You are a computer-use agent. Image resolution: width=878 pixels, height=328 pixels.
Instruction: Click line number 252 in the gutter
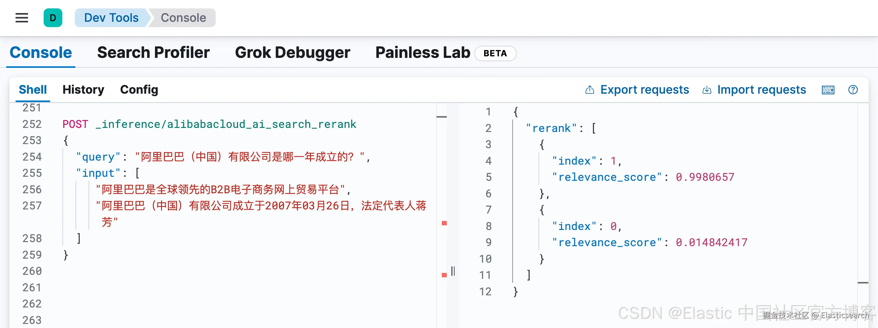click(32, 124)
